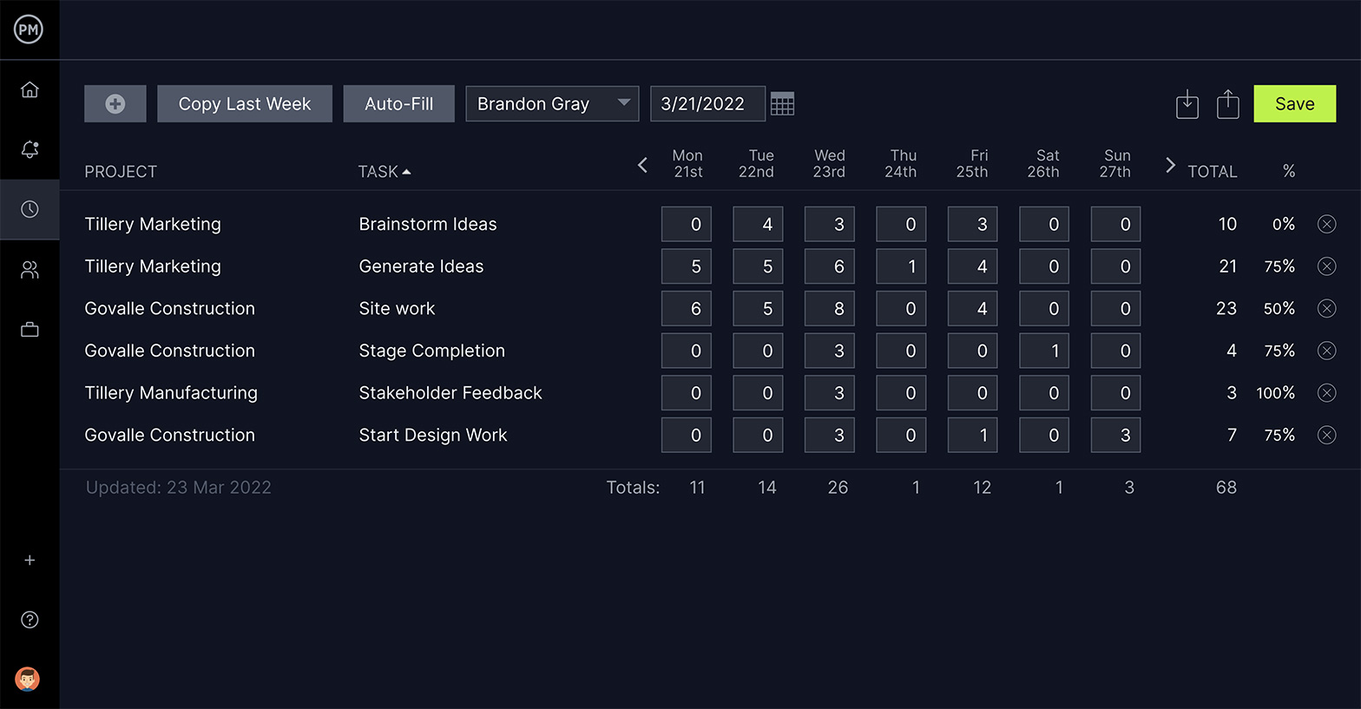
Task: Delete the Stakeholder Feedback row
Action: (x=1326, y=393)
